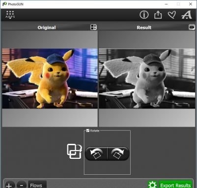Click the PhotoGUN title bar logo
Image resolution: width=197 pixels, height=188 pixels.
tap(4, 4)
